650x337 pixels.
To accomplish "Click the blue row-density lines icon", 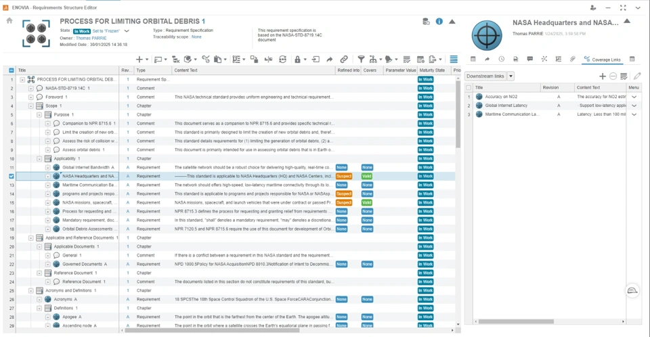I will [454, 60].
